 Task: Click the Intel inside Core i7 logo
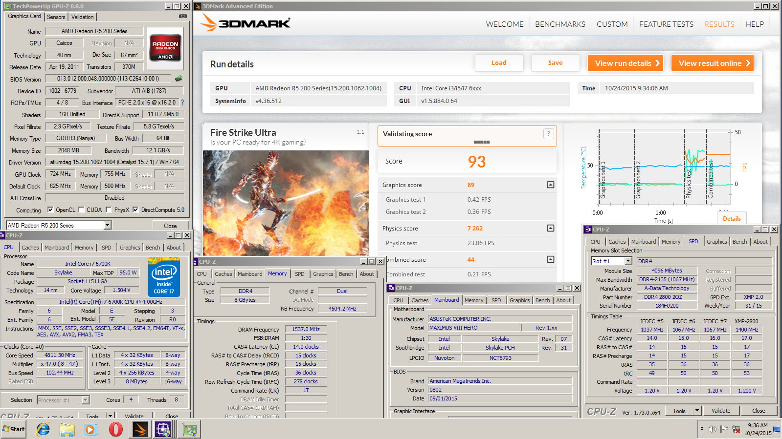click(x=164, y=277)
